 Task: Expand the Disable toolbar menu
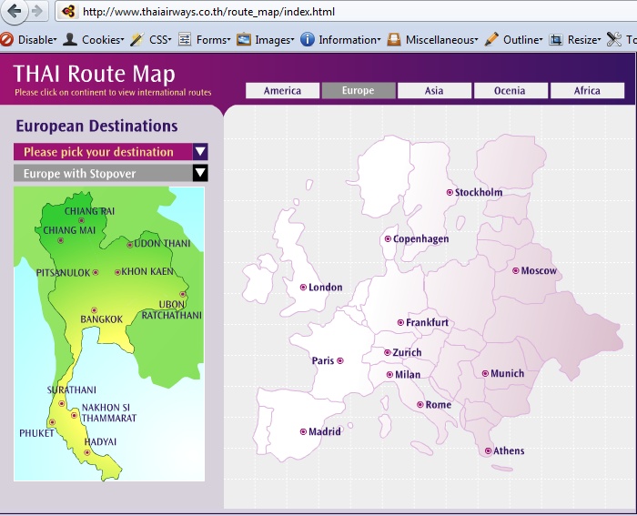(55, 40)
